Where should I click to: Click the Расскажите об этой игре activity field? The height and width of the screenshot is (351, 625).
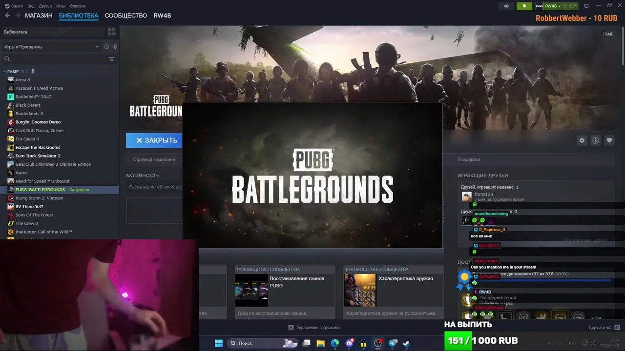pos(154,187)
